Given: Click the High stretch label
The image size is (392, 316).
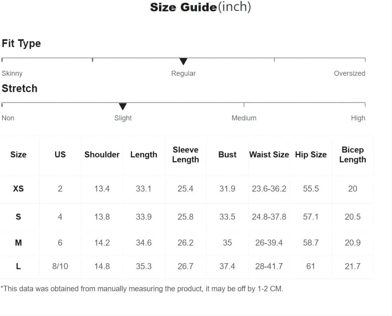Looking at the screenshot, I should (x=358, y=118).
